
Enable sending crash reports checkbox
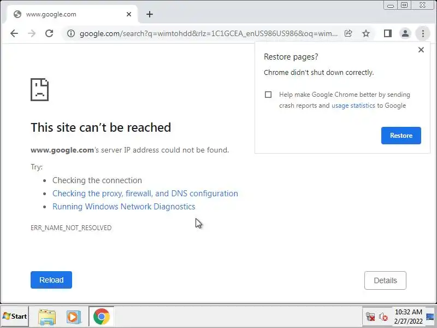[x=268, y=95]
